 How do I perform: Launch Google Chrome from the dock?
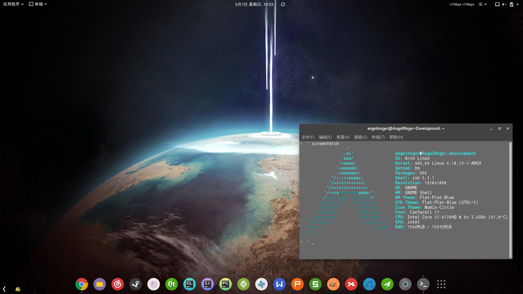tap(82, 284)
